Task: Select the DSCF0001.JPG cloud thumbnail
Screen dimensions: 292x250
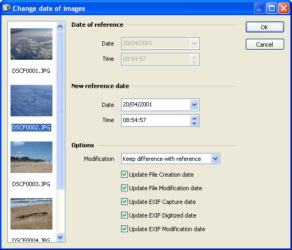Action: click(x=31, y=44)
